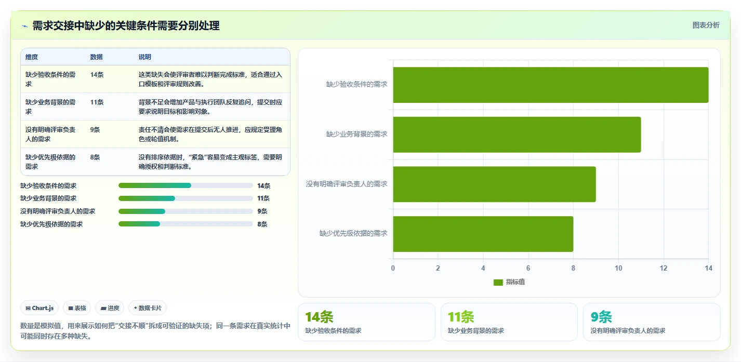This screenshot has width=741, height=362.
Task: Click chart axis label 没有明确评审负责人的需求
Action: (x=347, y=184)
